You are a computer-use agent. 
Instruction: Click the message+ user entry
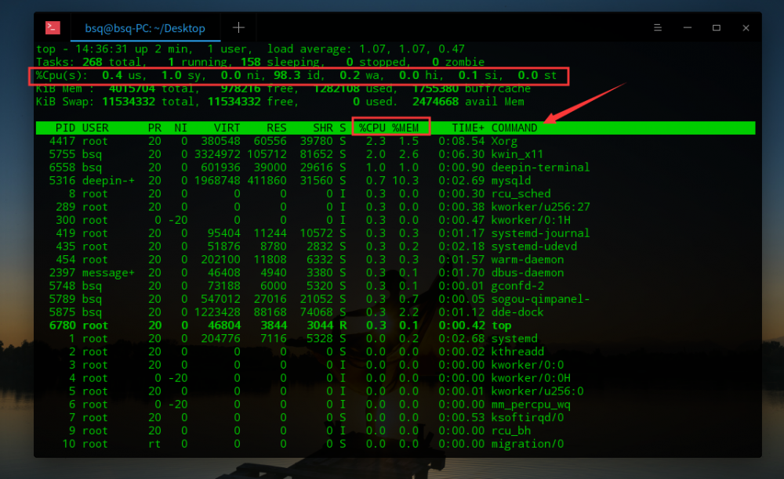pos(108,273)
